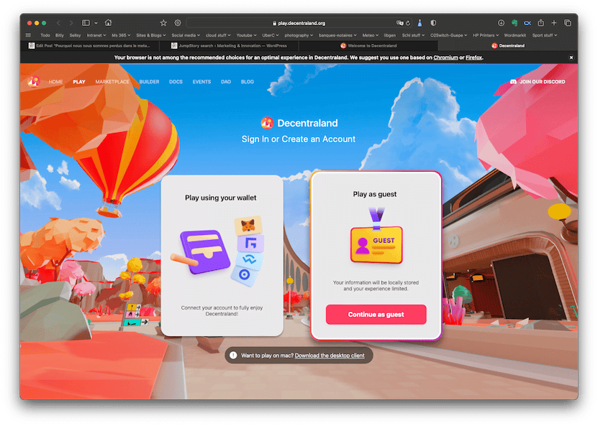This screenshot has height=426, width=598.
Task: Open the libgen bookmark
Action: pos(390,35)
